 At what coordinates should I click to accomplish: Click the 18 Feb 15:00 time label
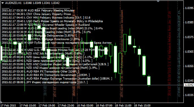(x=143, y=105)
